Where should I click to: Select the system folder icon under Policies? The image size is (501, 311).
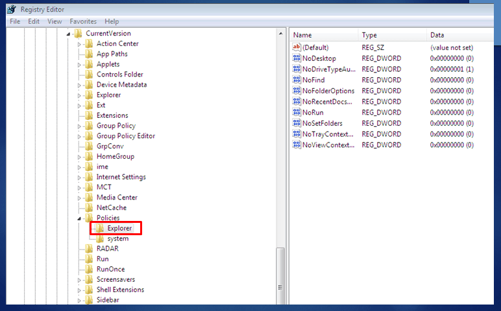(x=100, y=238)
